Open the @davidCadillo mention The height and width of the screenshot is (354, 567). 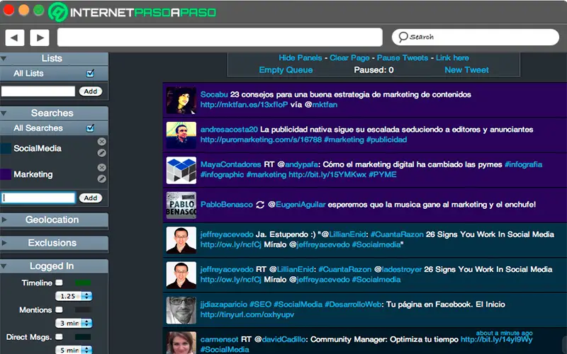(281, 340)
